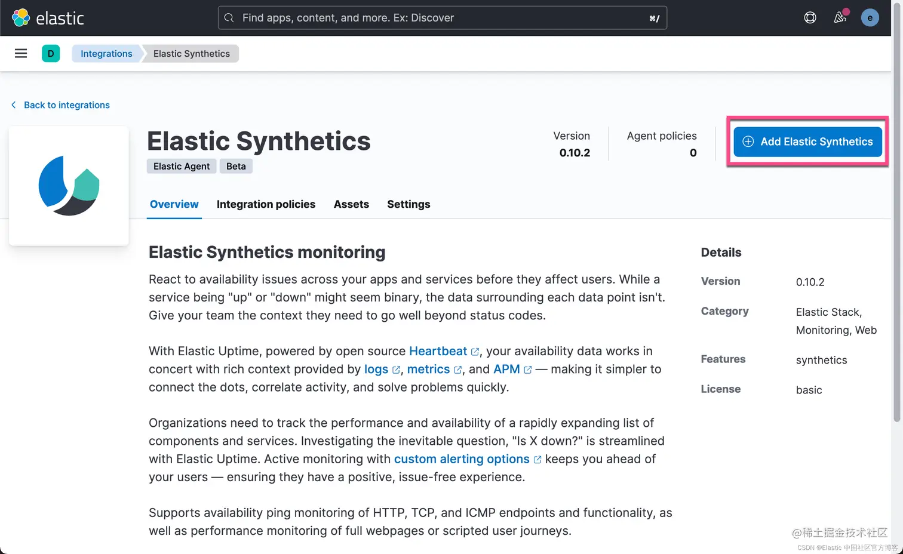Click the Elastic logo in header
This screenshot has width=903, height=554.
point(48,18)
